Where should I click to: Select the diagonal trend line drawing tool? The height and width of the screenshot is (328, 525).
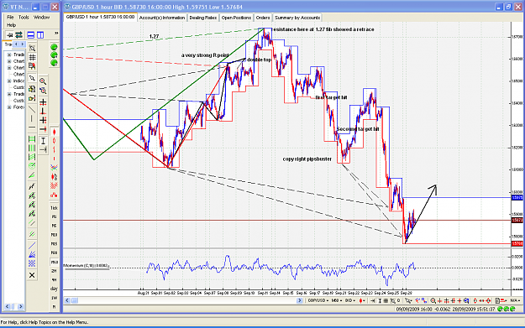32,109
